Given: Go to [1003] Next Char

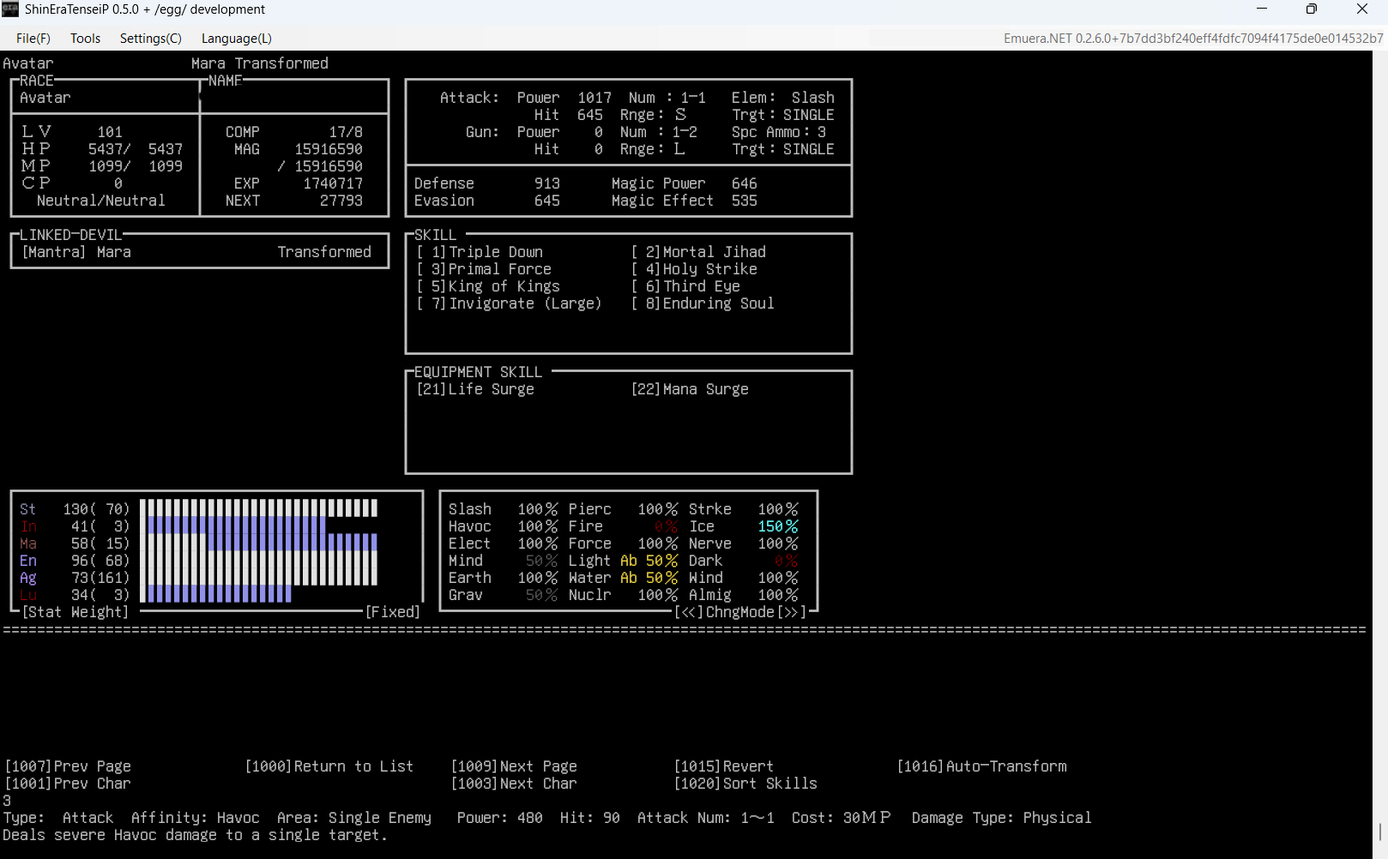Looking at the screenshot, I should click(514, 784).
